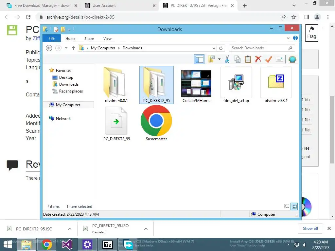The width and height of the screenshot is (335, 251).
Task: Select the otvdm-v0.8.1 zip archive
Action: pyautogui.click(x=276, y=85)
